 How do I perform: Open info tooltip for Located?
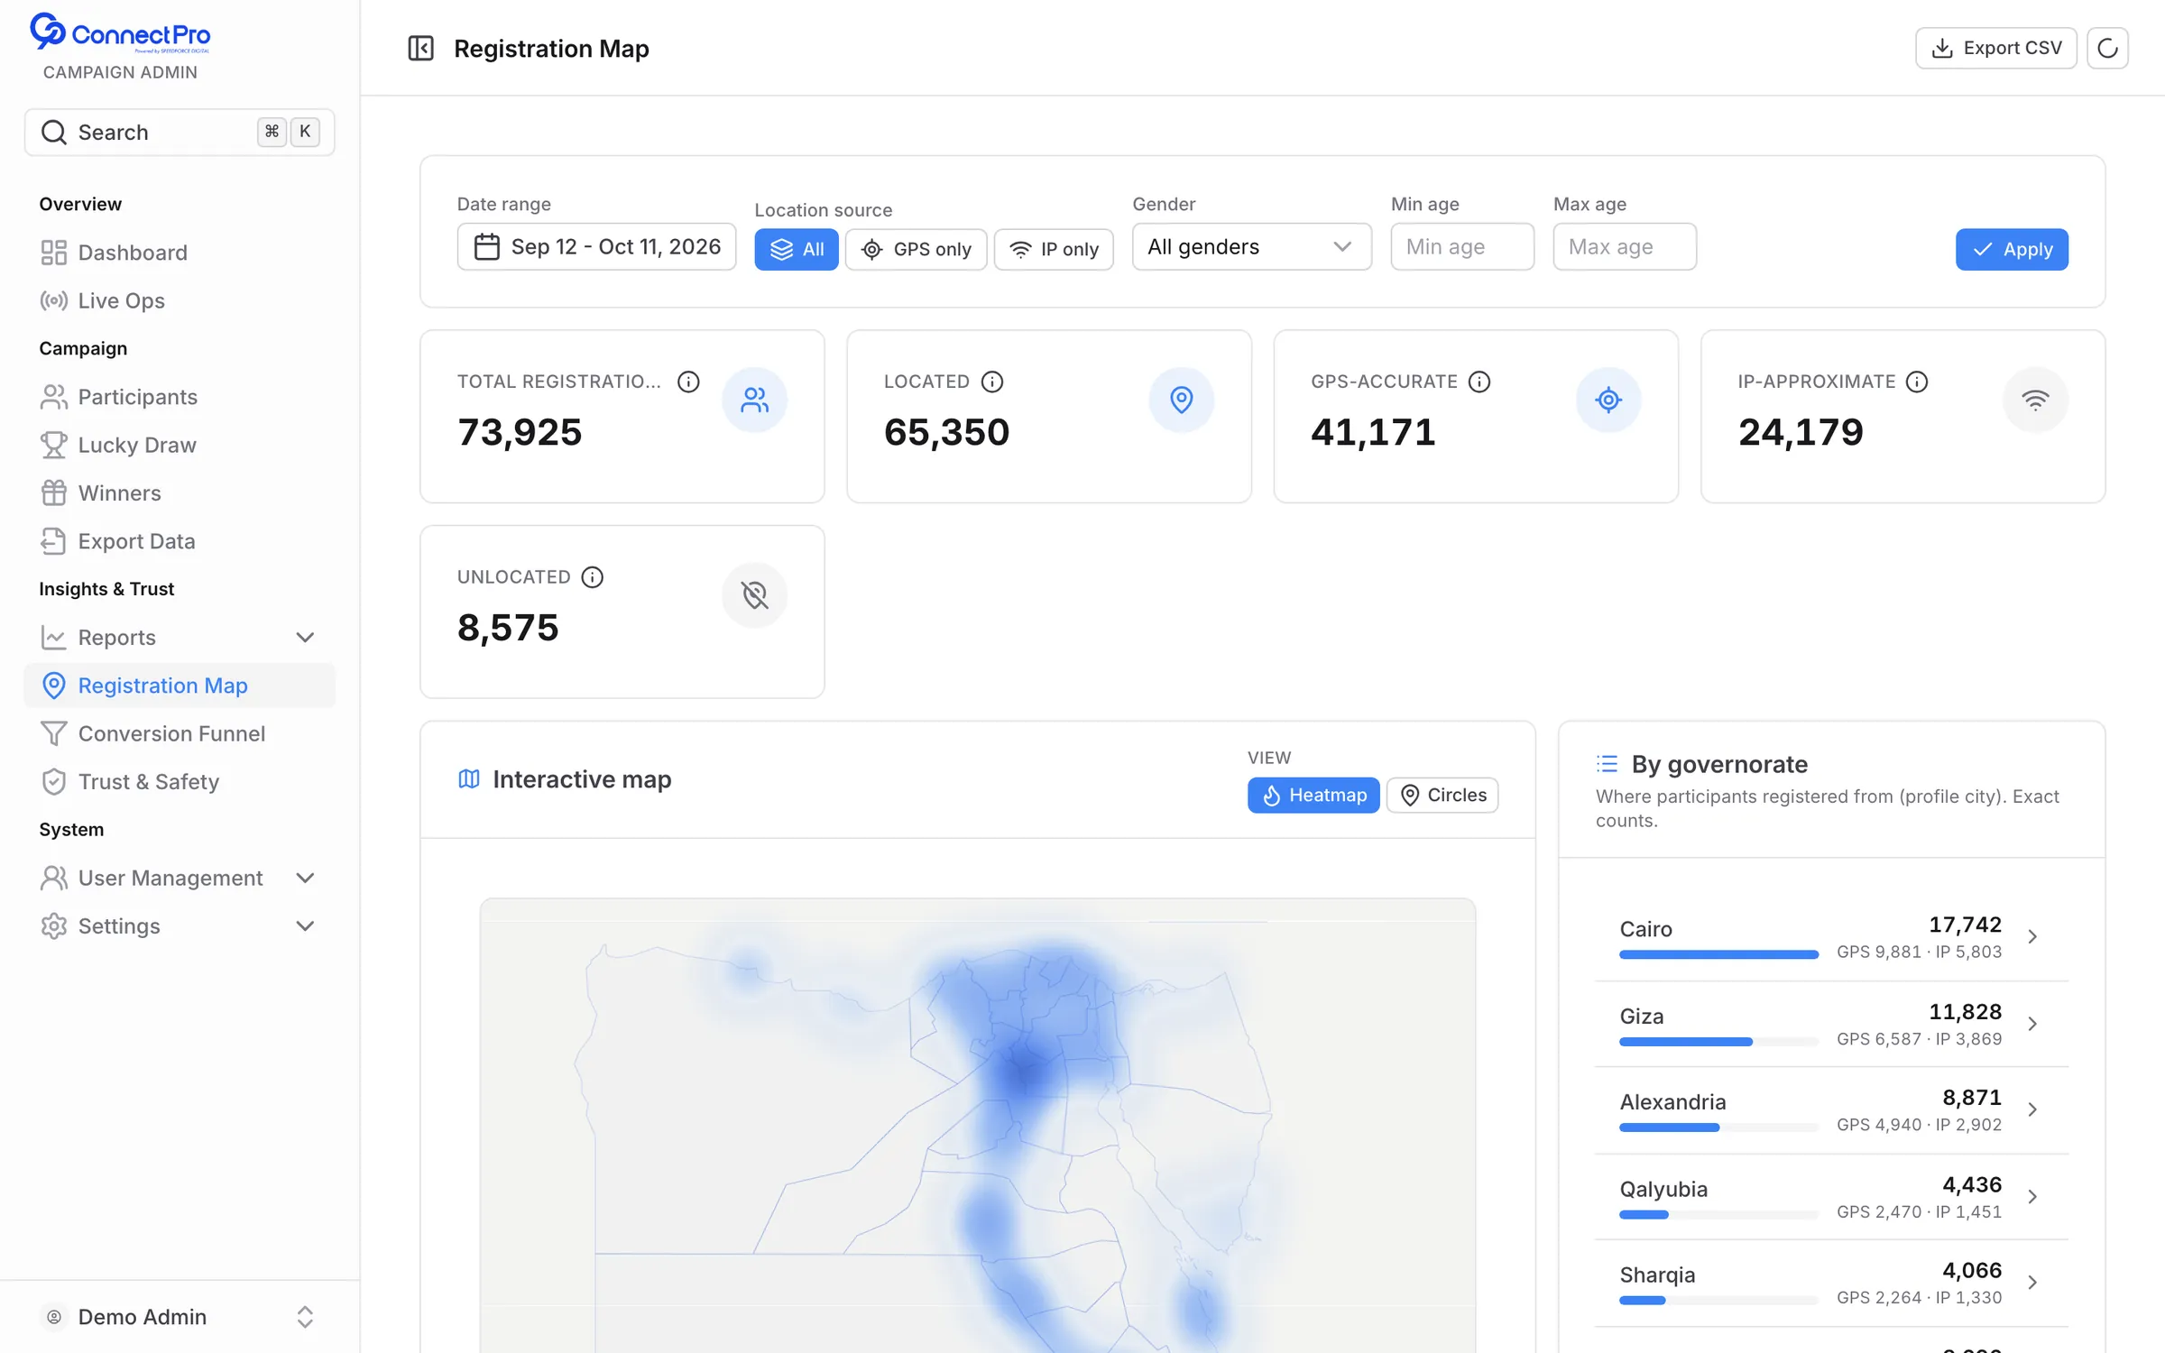click(992, 382)
